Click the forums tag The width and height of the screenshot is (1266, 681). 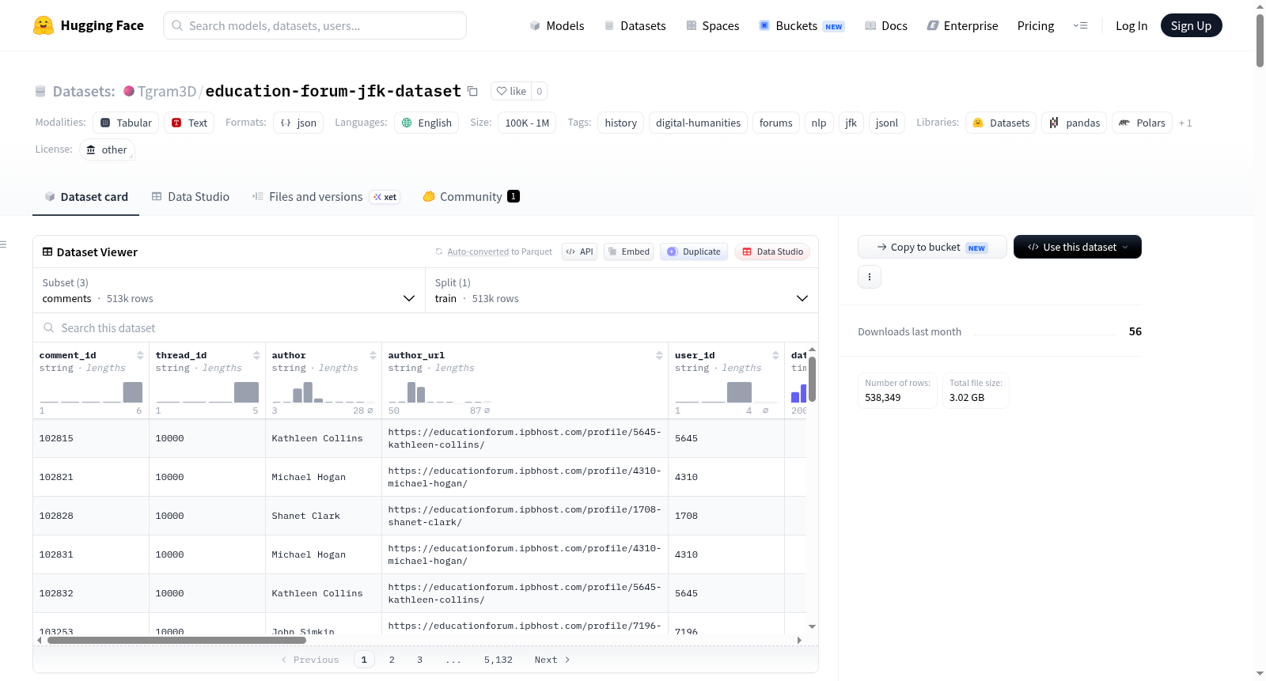coord(775,123)
